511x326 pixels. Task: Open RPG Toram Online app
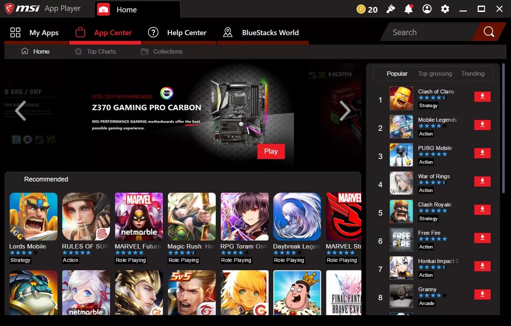(x=244, y=217)
